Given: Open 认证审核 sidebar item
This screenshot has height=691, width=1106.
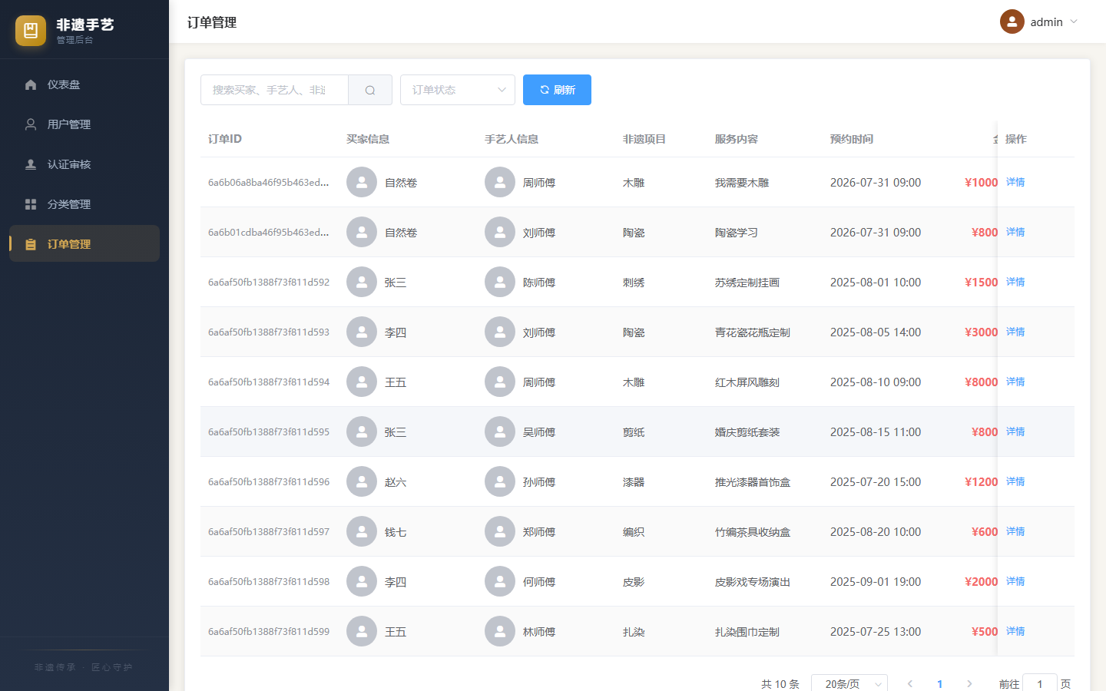Looking at the screenshot, I should click(84, 164).
